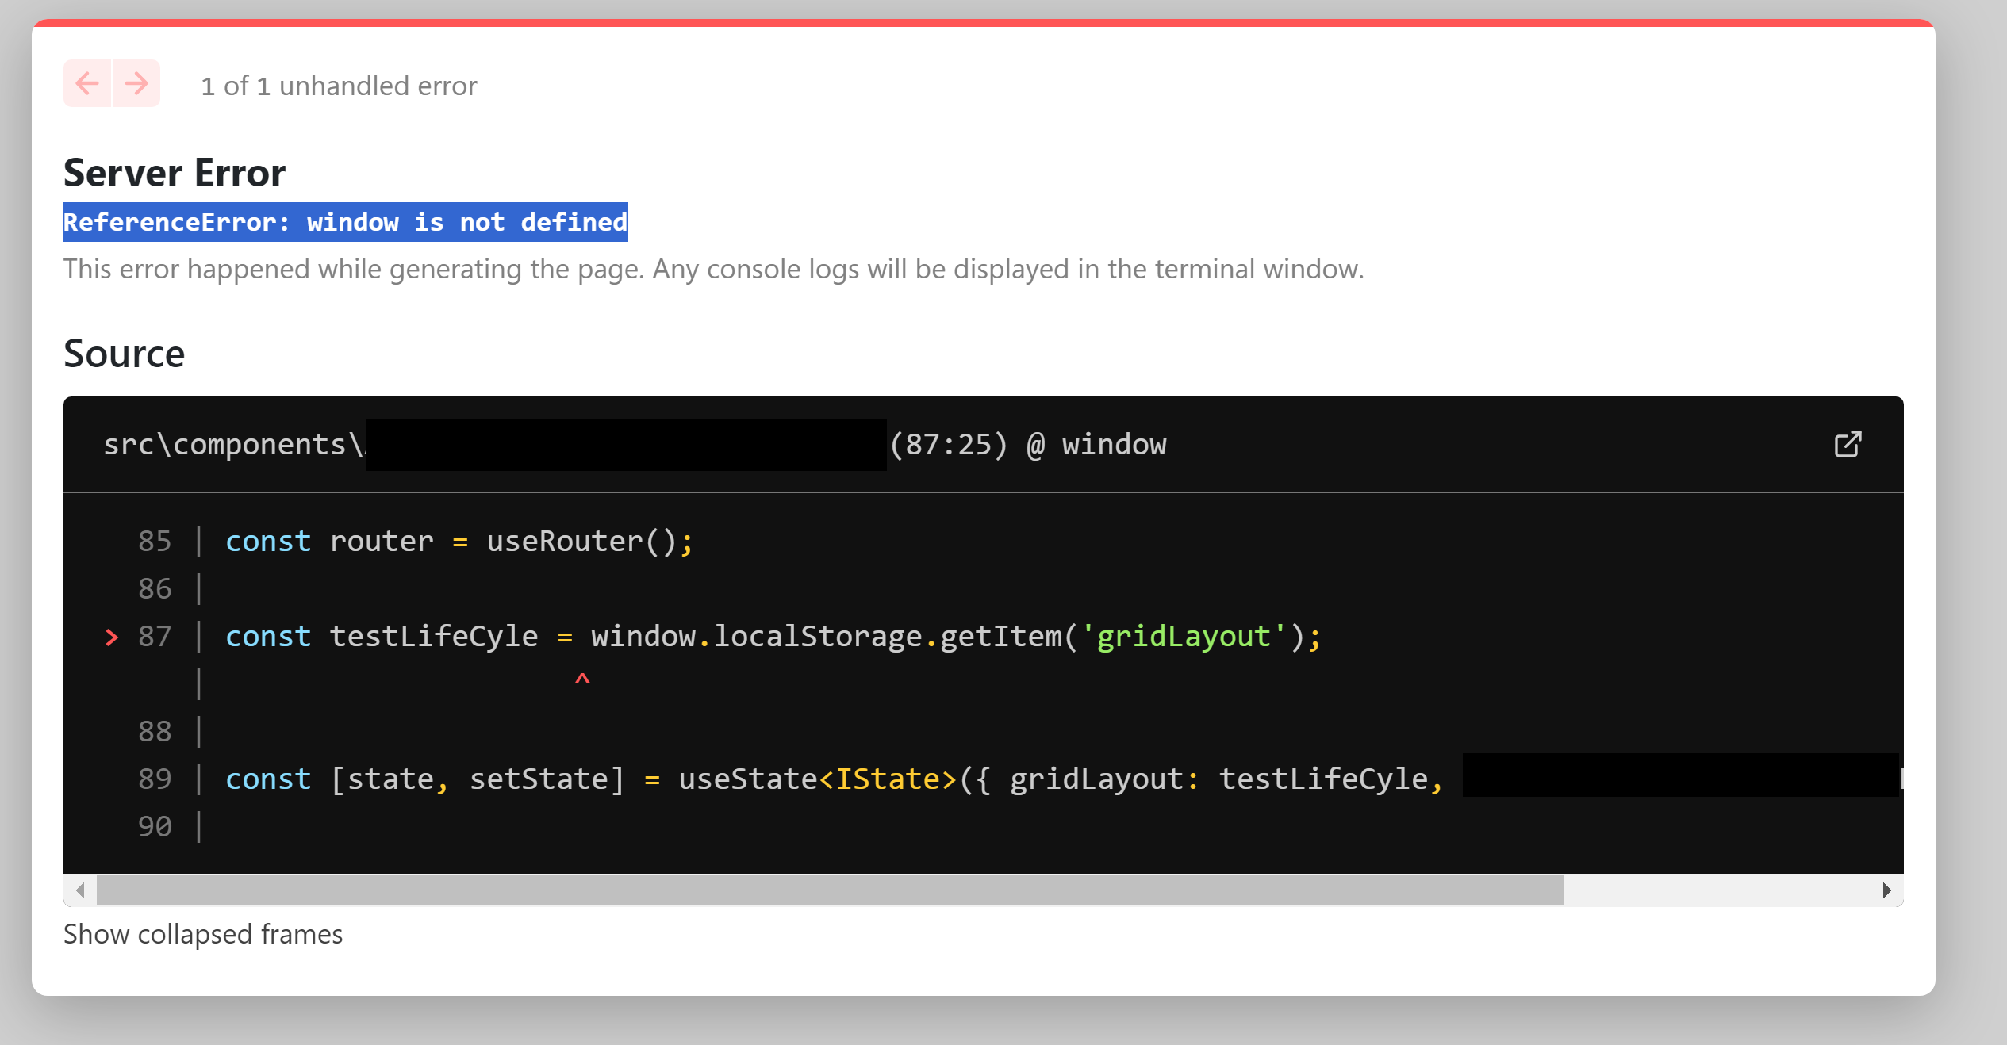Click line number 90
This screenshot has width=2007, height=1045.
click(155, 826)
